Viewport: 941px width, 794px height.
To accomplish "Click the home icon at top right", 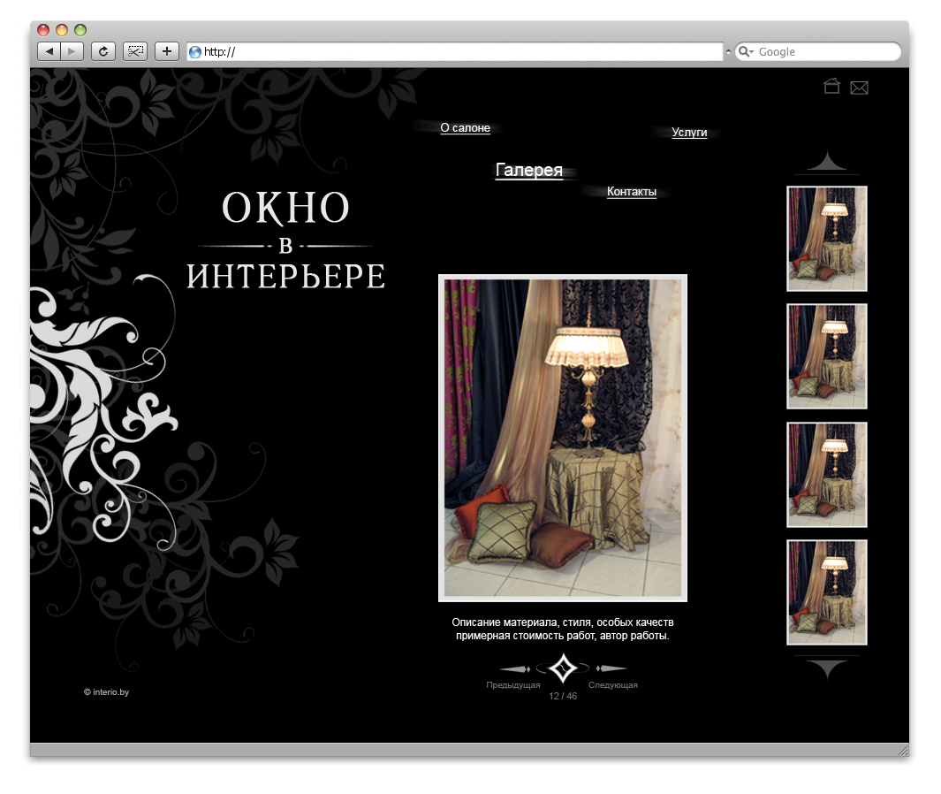I will click(x=831, y=87).
